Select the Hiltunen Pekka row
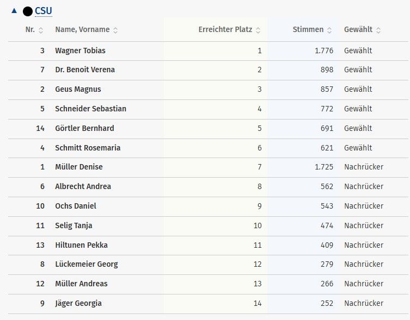The height and width of the screenshot is (320, 410). [81, 245]
